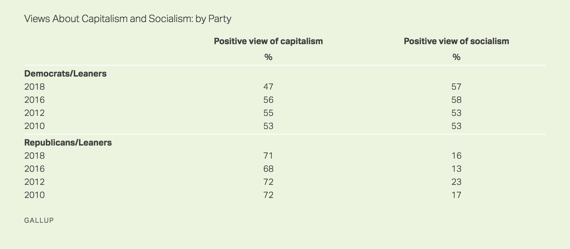Click the GALLUP source label

pyautogui.click(x=39, y=220)
